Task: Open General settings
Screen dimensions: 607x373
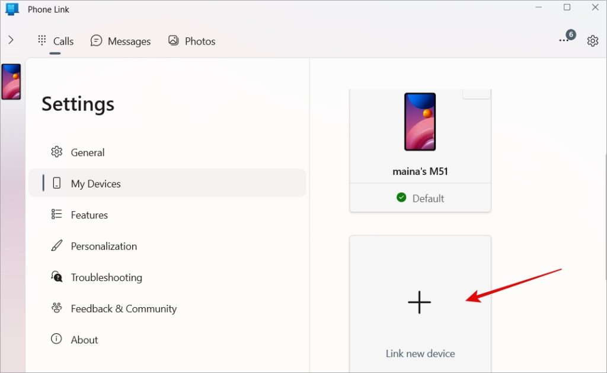Action: [87, 152]
